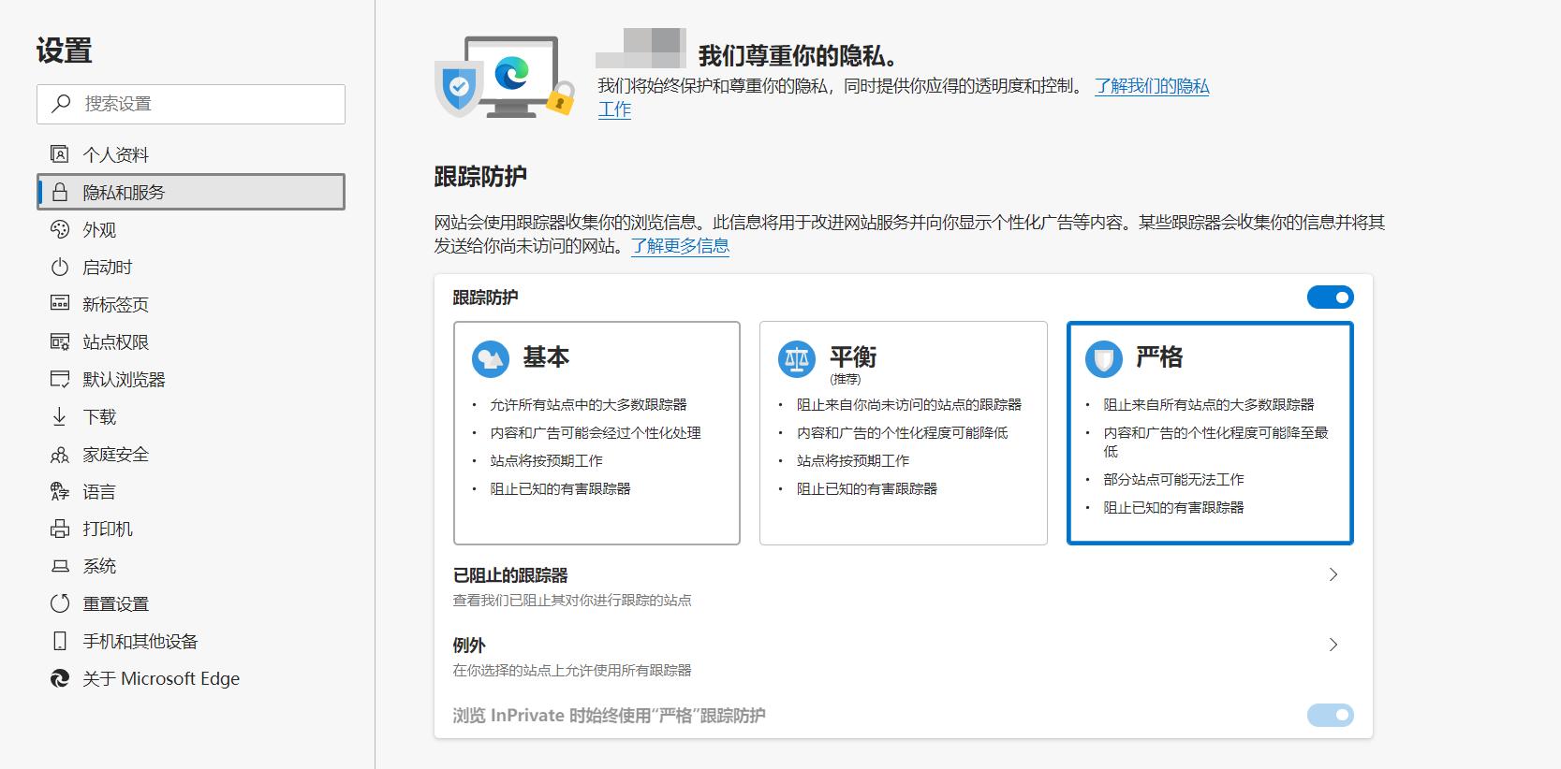
Task: Click the balance scale icon on 平衡 card
Action: coord(797,359)
